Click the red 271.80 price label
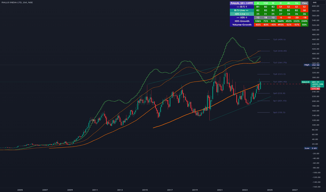 coord(316,89)
